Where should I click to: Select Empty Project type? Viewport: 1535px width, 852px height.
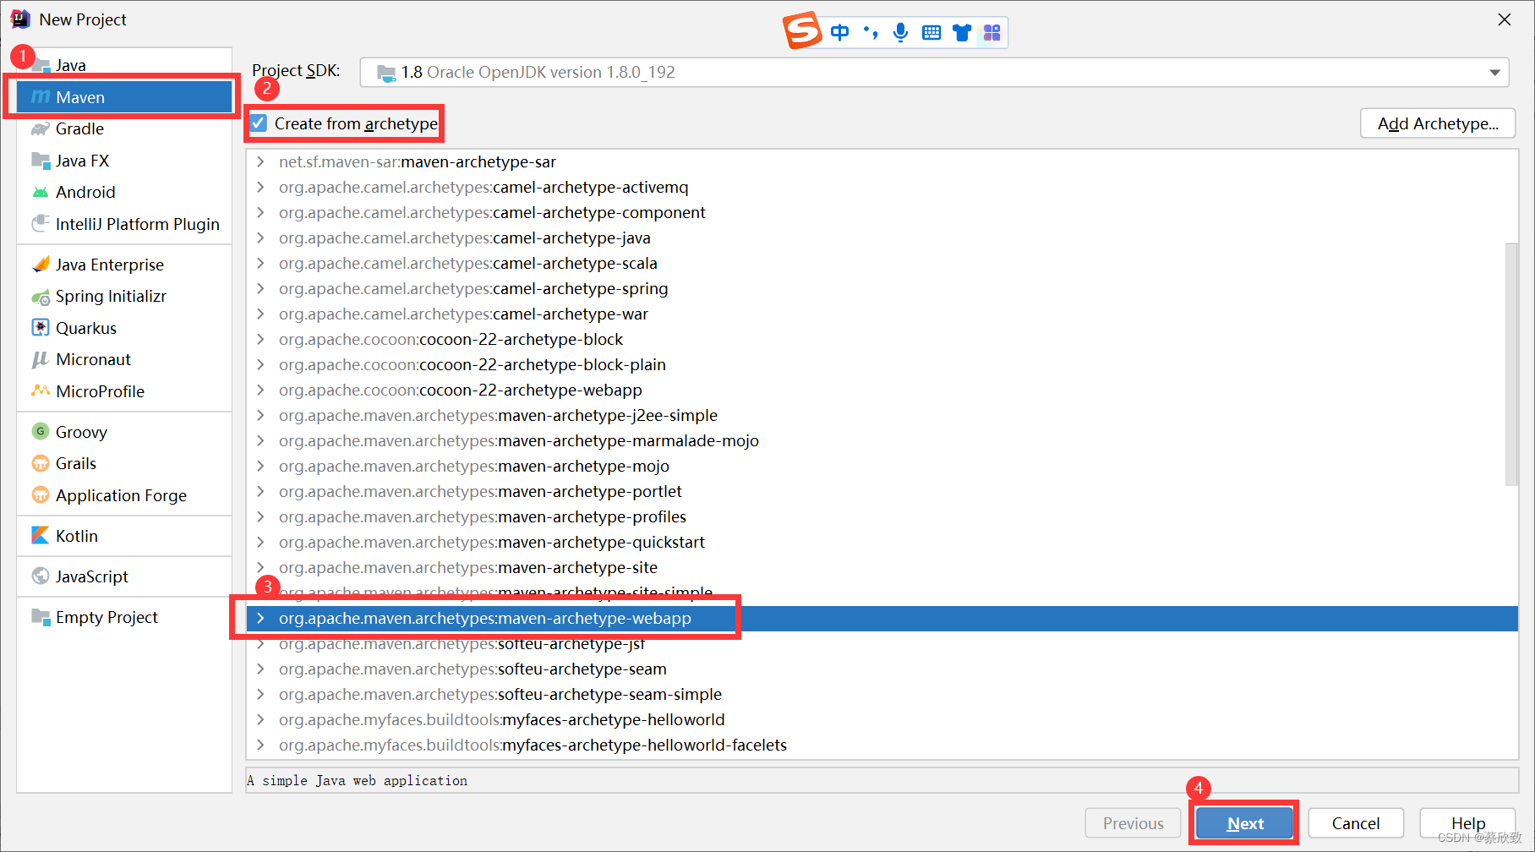coord(123,616)
